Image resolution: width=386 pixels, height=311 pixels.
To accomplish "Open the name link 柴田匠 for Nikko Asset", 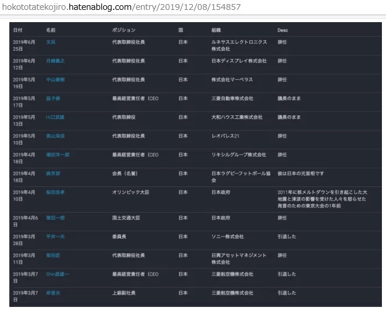I will (x=53, y=255).
